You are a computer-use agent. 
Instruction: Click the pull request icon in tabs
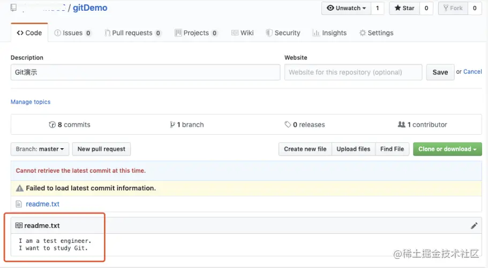tap(107, 33)
